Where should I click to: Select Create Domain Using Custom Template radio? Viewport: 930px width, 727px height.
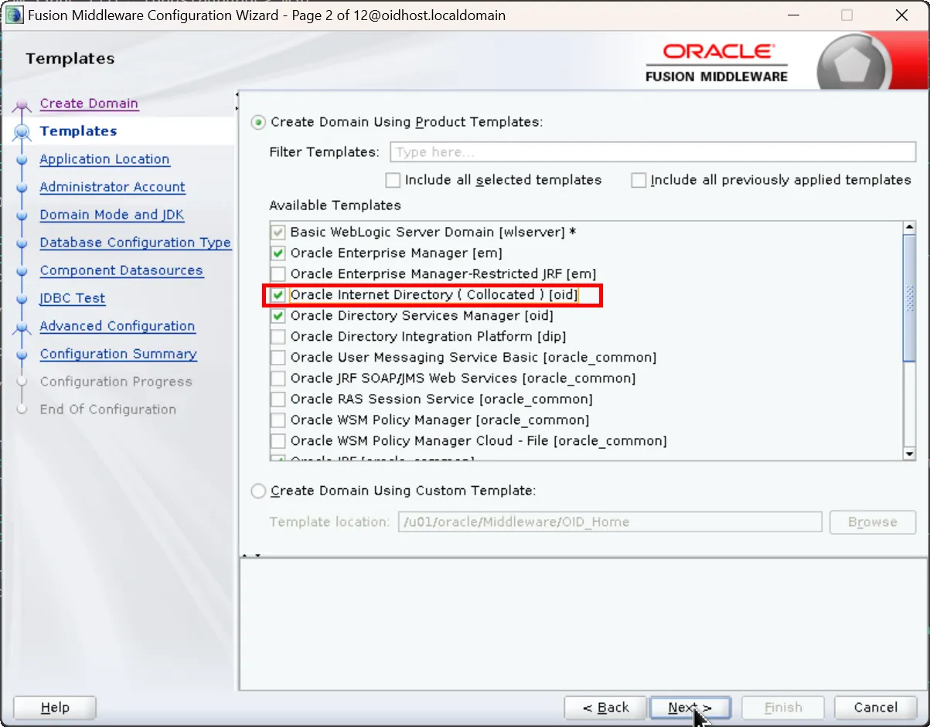point(259,491)
